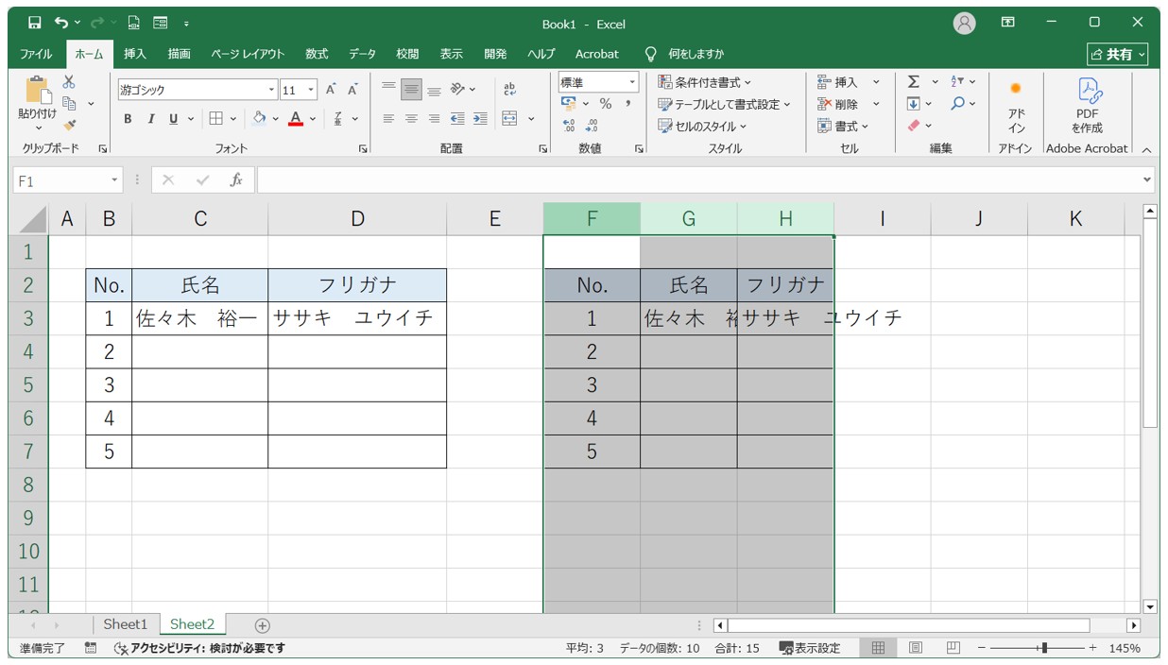Screen dimensions: 1168x665
Task: Click the 共有 share button
Action: click(1118, 54)
